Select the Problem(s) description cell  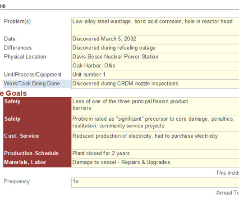(x=155, y=27)
